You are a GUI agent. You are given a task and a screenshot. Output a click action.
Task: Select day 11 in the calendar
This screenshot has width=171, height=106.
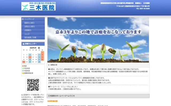pos(30,57)
